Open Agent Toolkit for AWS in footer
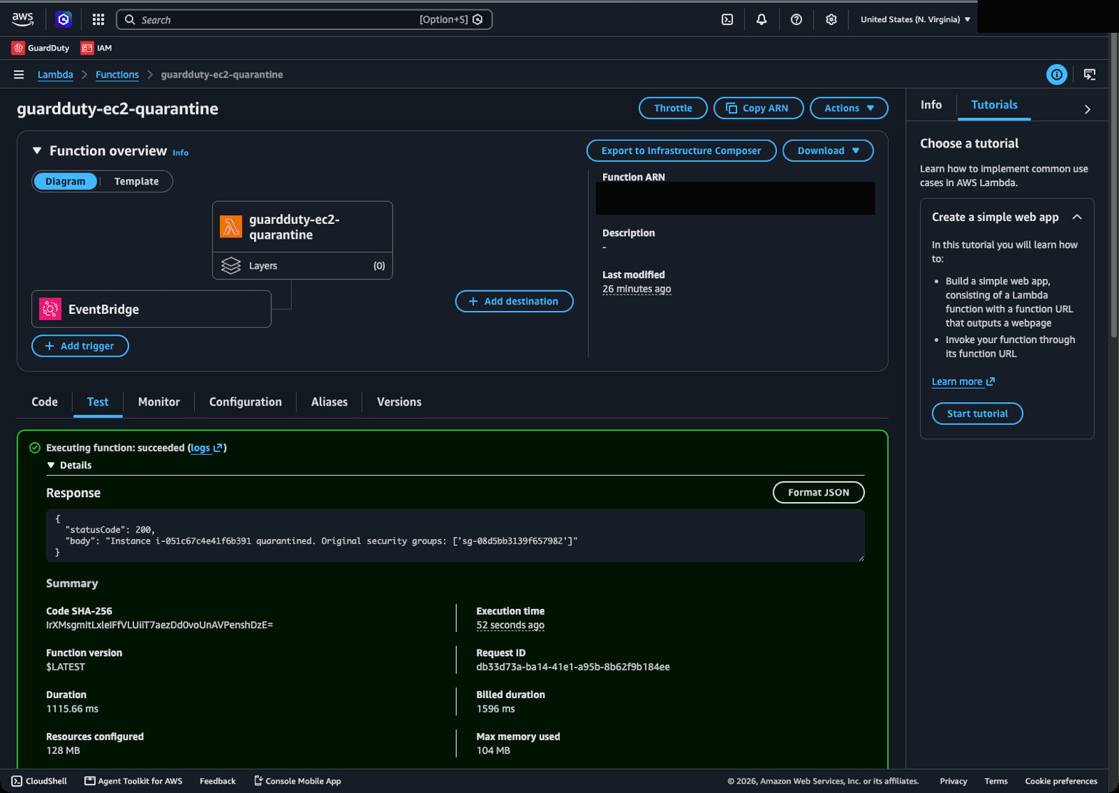This screenshot has height=793, width=1119. (133, 781)
